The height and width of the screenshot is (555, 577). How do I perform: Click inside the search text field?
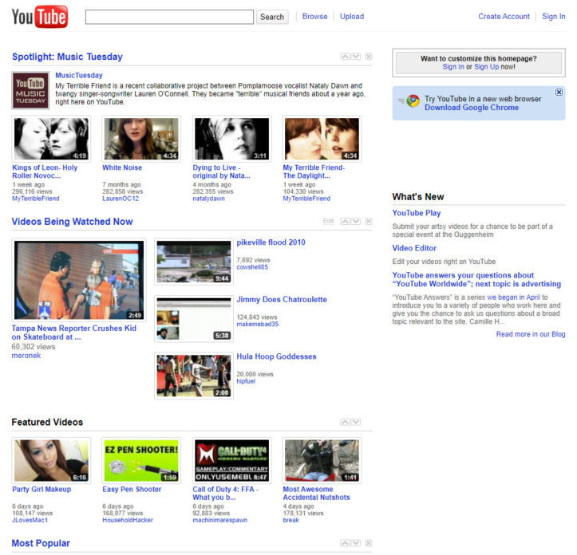click(169, 17)
